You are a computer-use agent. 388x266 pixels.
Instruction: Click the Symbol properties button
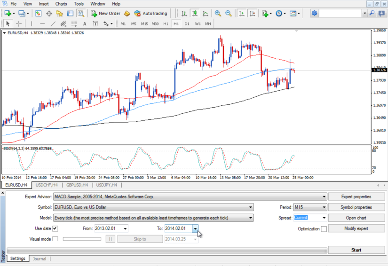point(356,207)
